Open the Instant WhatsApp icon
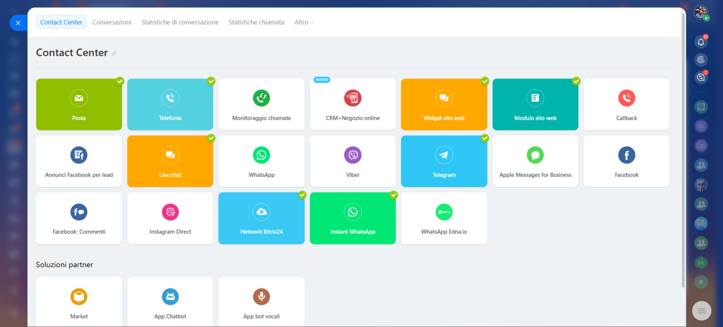 click(x=353, y=212)
